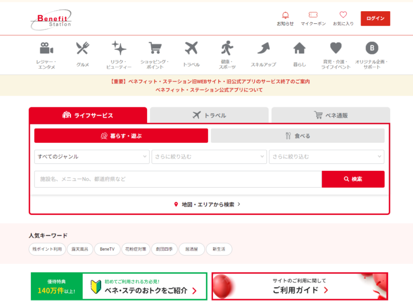413x301 pixels.
Task: Open the マイクーポン coupon icon
Action: coord(313,16)
